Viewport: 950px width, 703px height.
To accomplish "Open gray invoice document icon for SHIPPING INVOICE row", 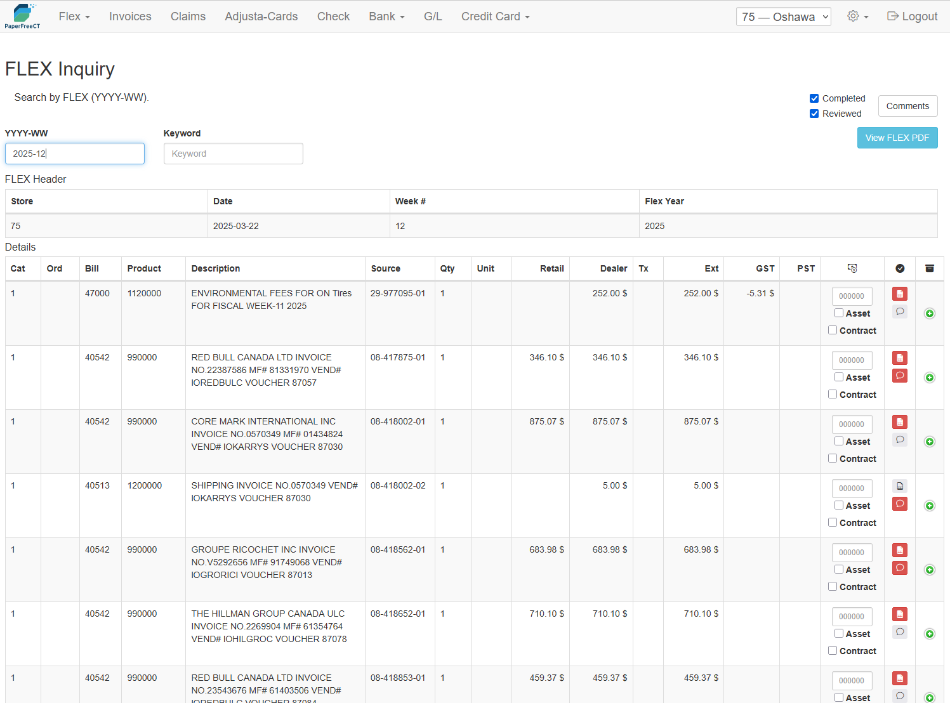I will pos(899,486).
